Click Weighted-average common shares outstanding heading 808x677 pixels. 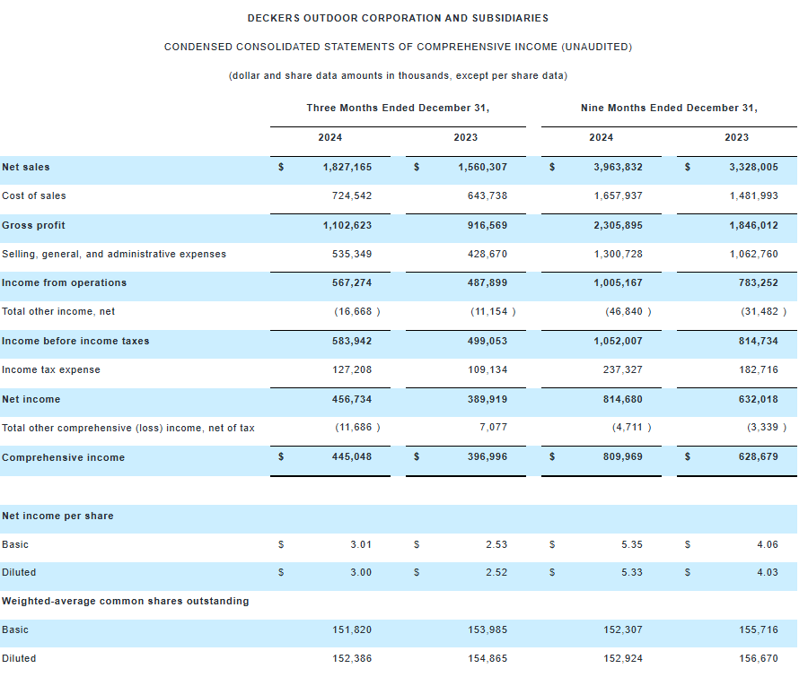click(125, 601)
